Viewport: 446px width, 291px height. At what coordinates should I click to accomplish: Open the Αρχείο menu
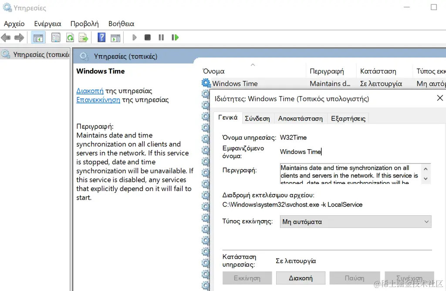[x=14, y=23]
